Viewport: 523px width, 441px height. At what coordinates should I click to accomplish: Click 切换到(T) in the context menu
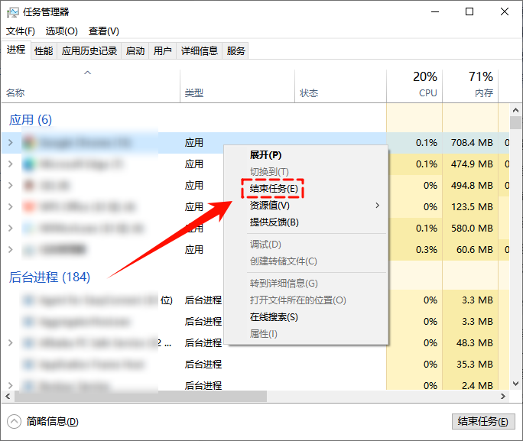(306, 172)
